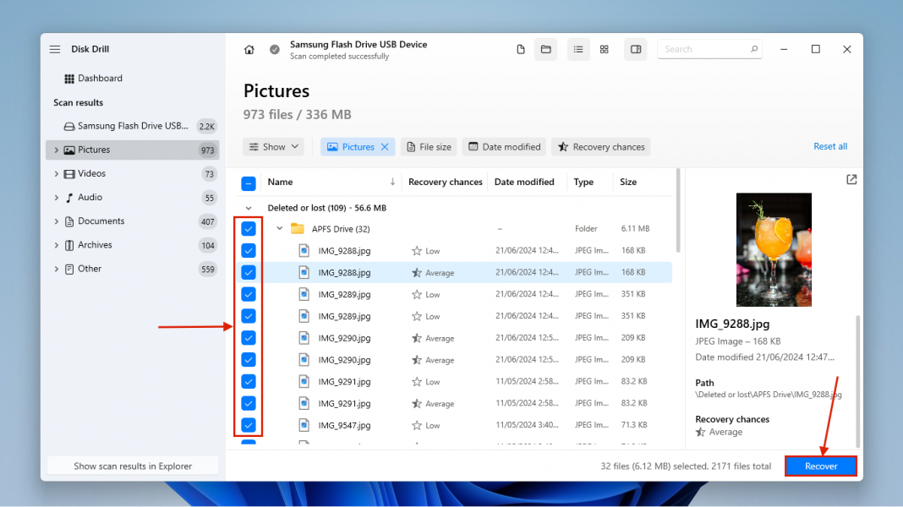Toggle the preview side panel icon
Screen dimensions: 903x507
[635, 49]
